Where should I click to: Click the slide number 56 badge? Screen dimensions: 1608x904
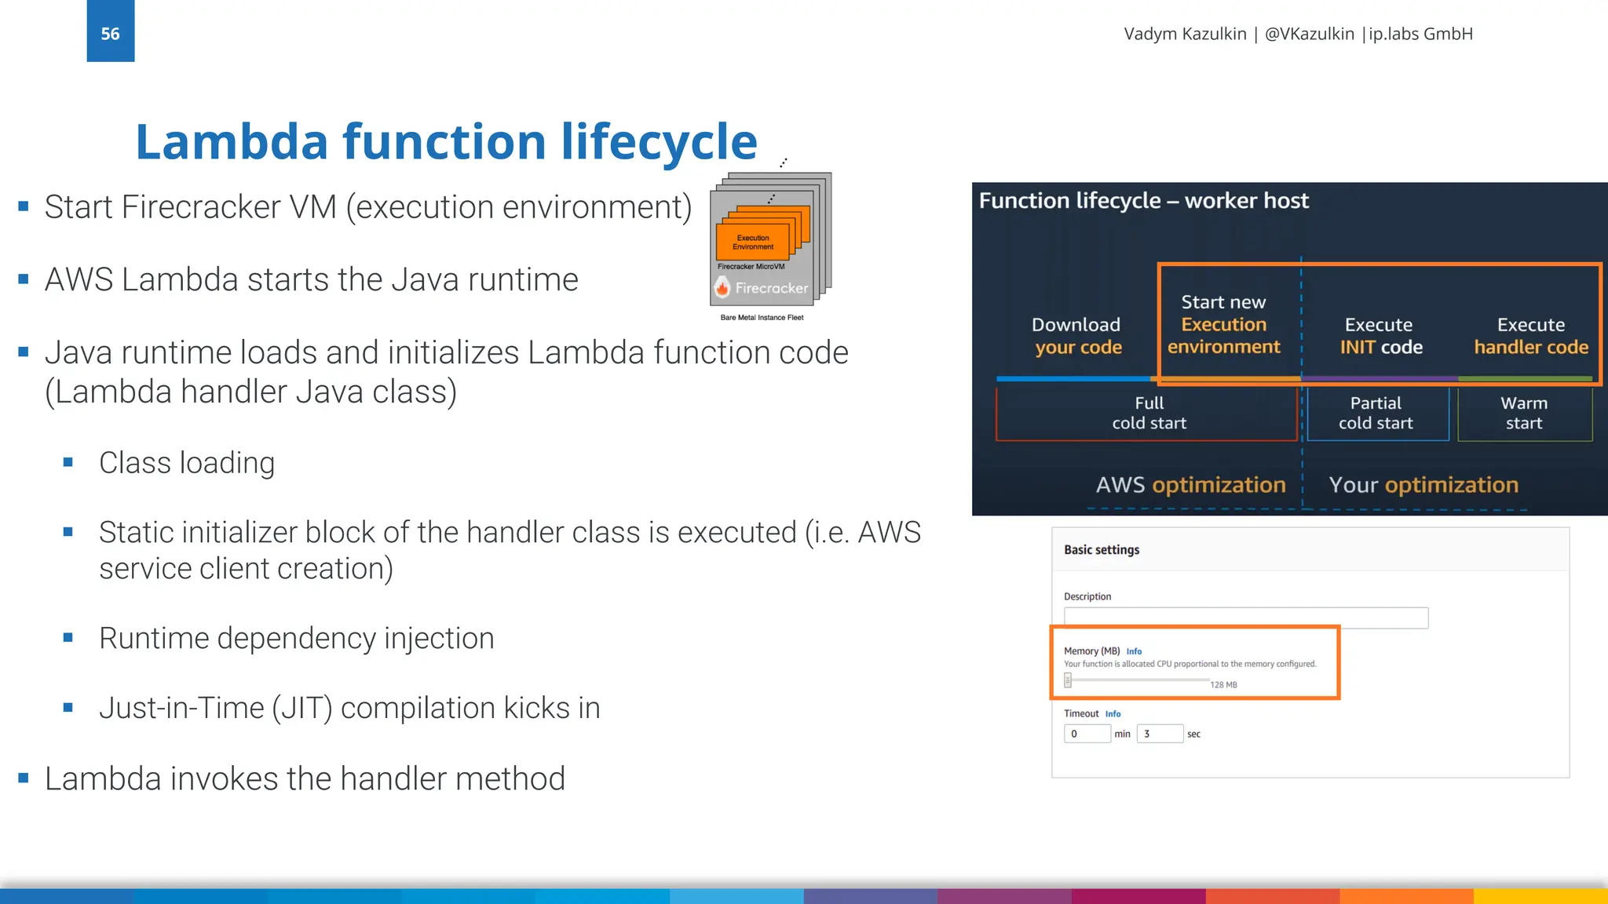(111, 33)
